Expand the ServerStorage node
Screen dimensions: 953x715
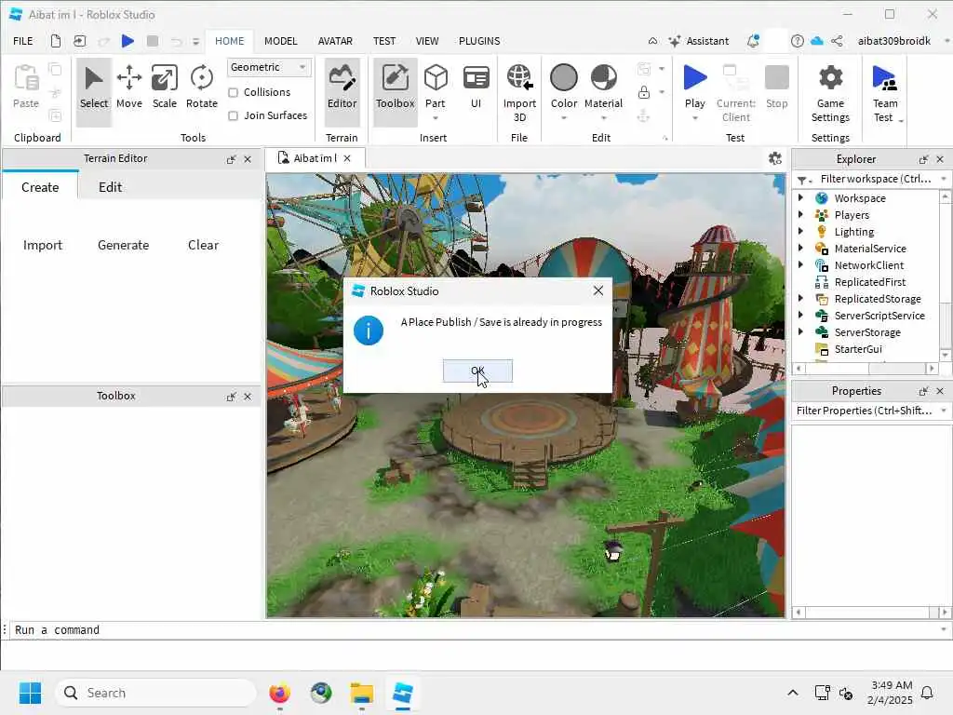(800, 332)
